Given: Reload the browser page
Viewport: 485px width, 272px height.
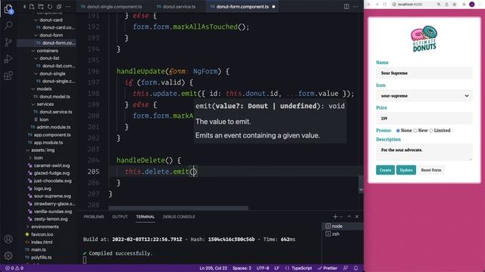Looking at the screenshot, I should click(385, 5).
